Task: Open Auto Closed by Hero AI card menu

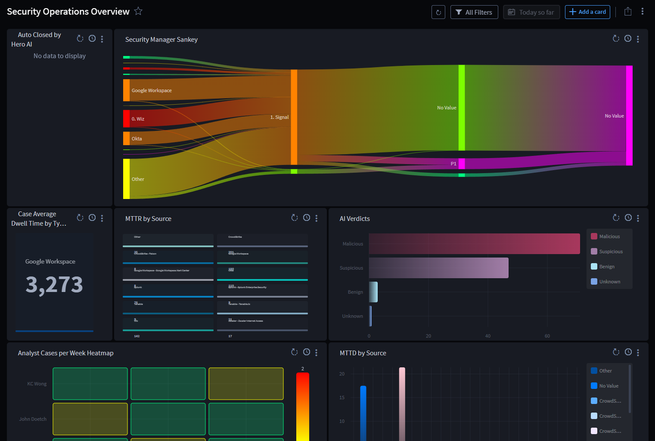Action: pos(102,39)
